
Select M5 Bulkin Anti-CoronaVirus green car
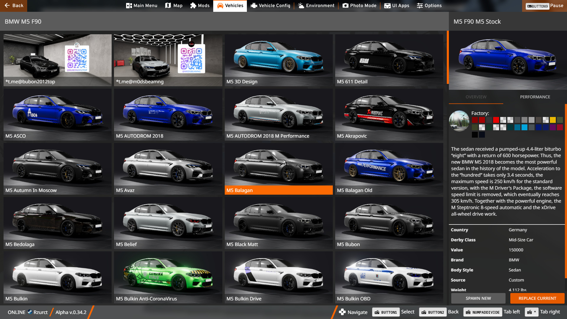[168, 277]
